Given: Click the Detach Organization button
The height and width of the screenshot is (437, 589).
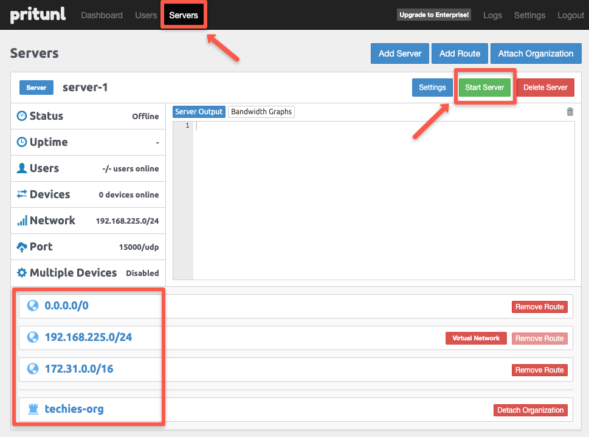Looking at the screenshot, I should (x=531, y=410).
